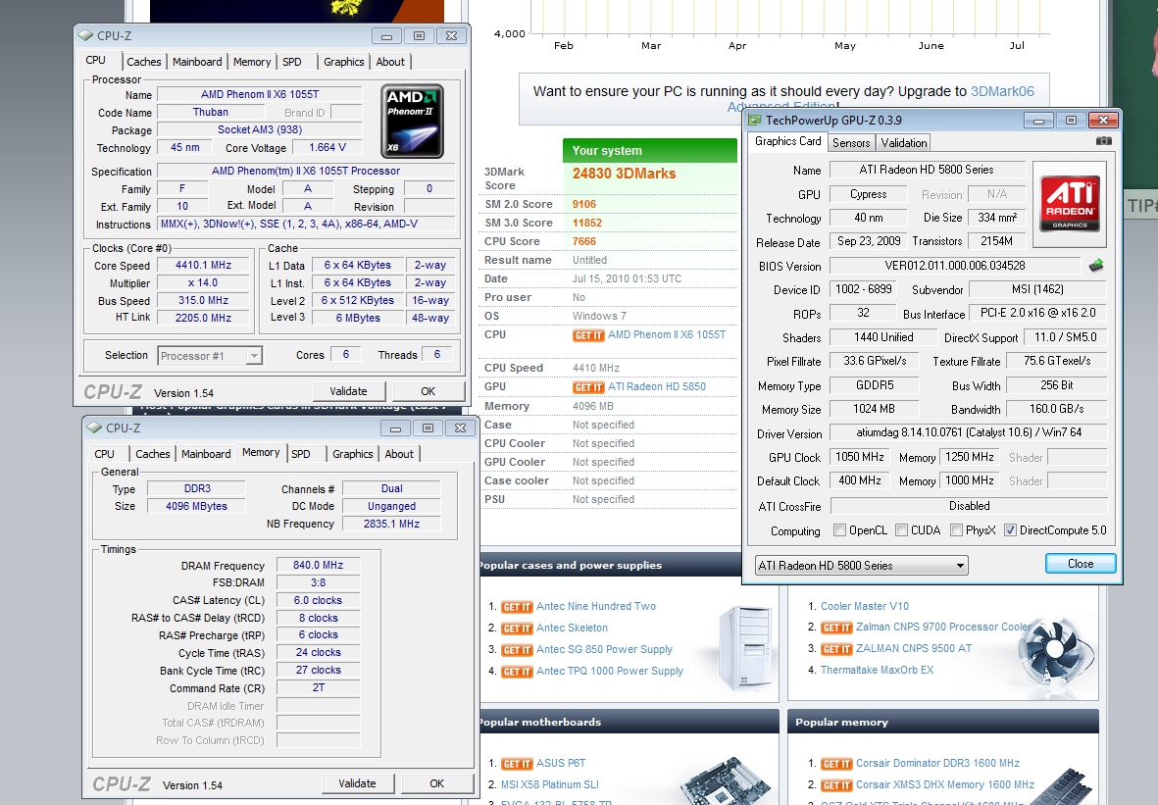Open SPD tab in upper CPU-Z
This screenshot has width=1158, height=805.
click(292, 62)
